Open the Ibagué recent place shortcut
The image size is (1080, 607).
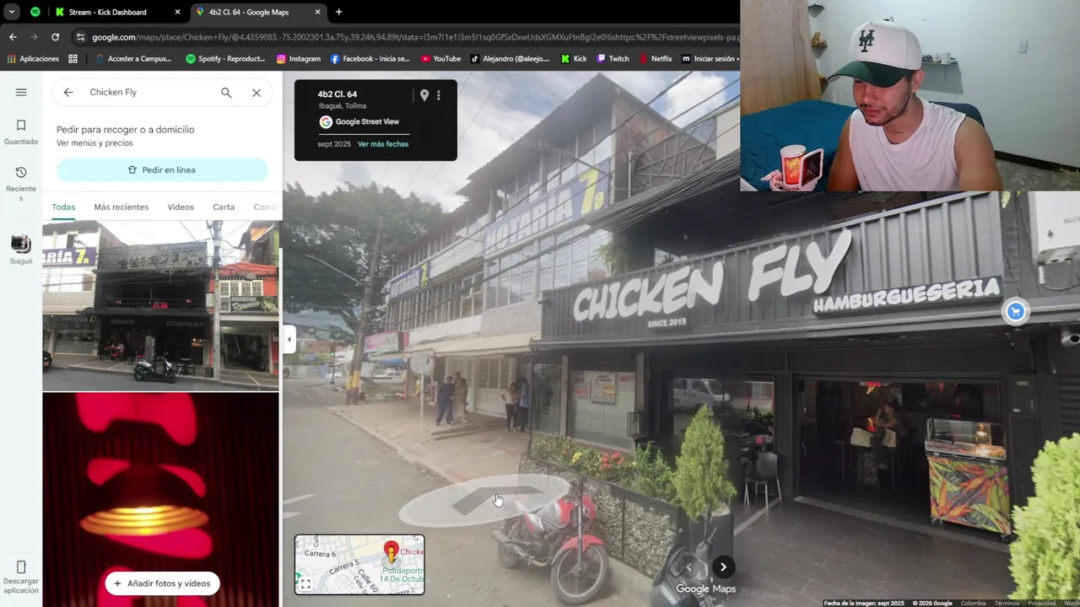[x=21, y=250]
